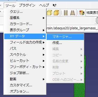The height and width of the screenshot is (97, 98).
Task: Click the submenu arrow next to 表示グループ
Action: pos(43,30)
